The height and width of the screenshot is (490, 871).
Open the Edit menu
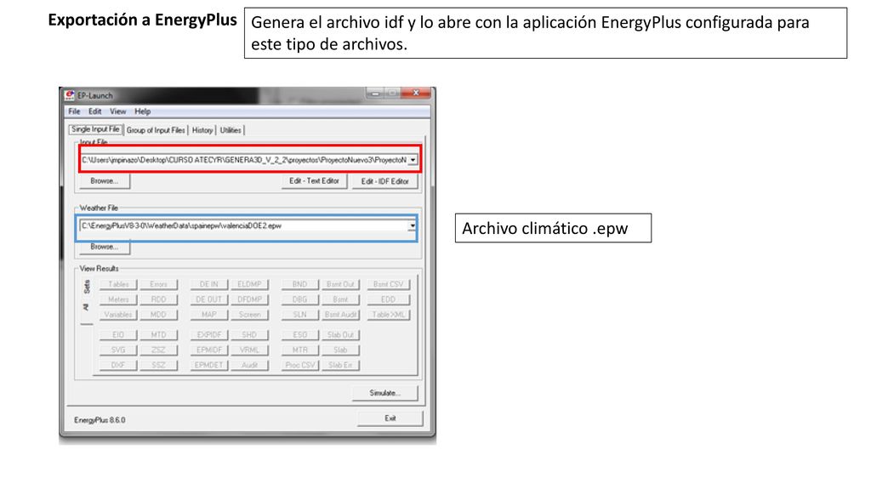(95, 111)
